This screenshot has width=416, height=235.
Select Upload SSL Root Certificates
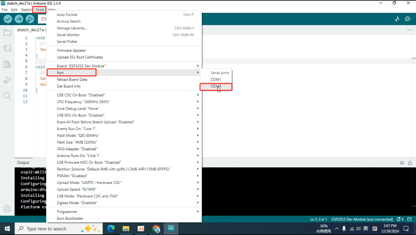pos(124,57)
